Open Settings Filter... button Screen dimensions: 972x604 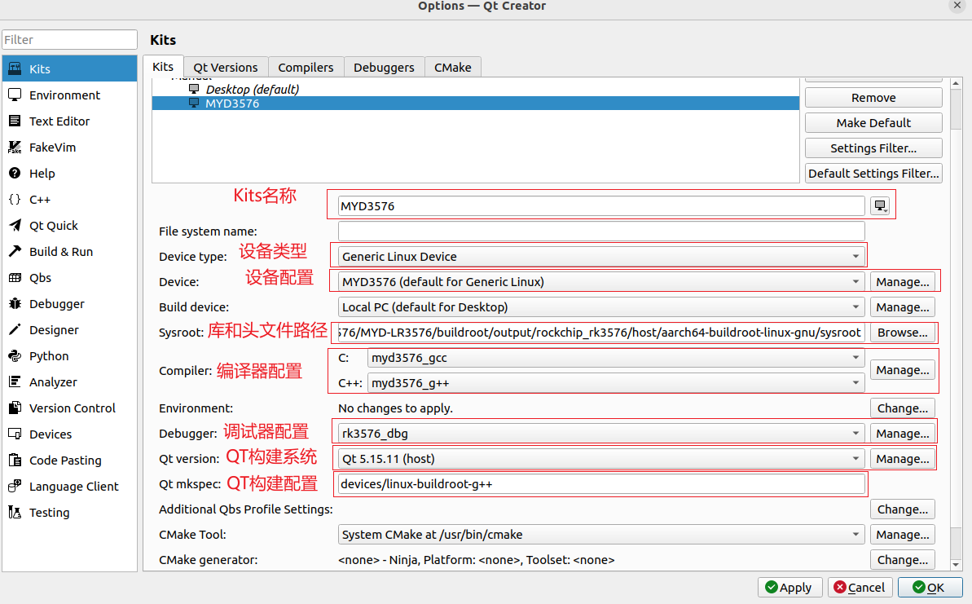(873, 148)
